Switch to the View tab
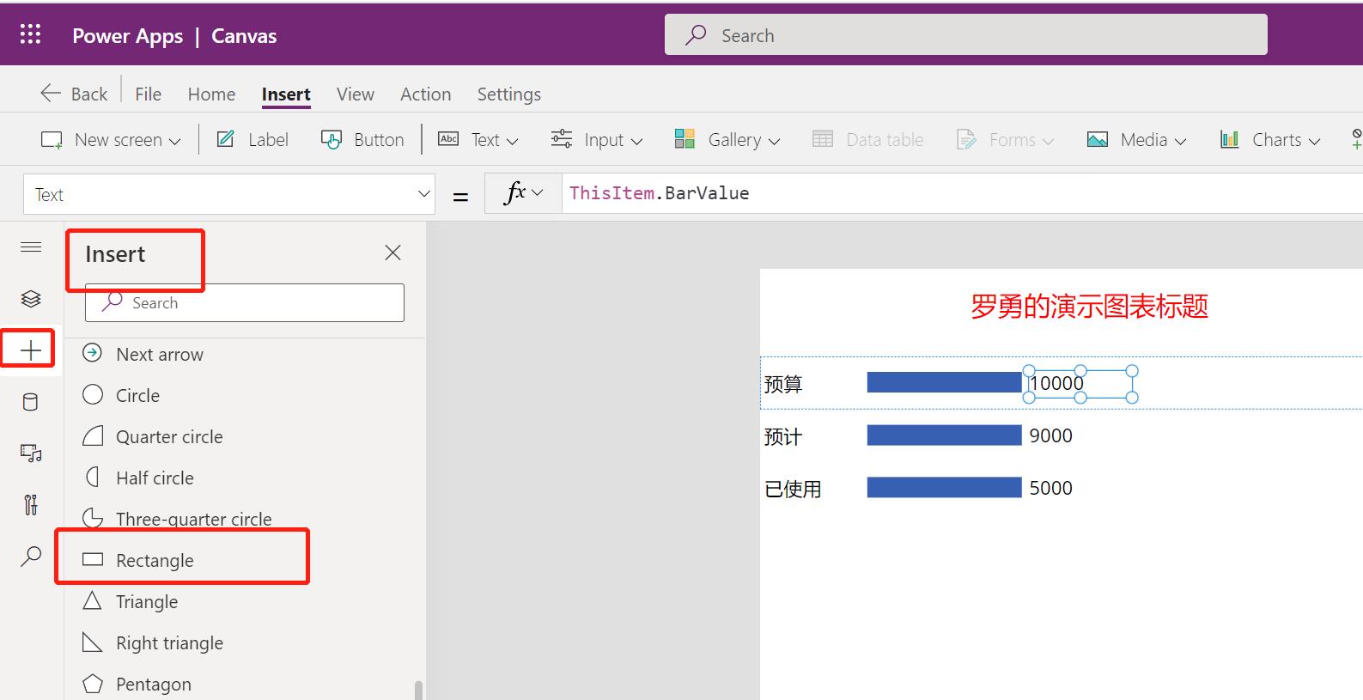 (355, 94)
